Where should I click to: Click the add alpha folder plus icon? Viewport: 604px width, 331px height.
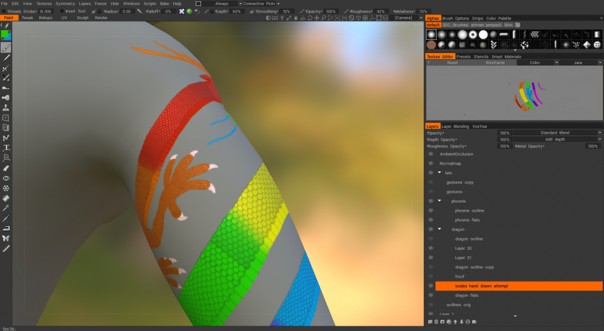(x=518, y=25)
